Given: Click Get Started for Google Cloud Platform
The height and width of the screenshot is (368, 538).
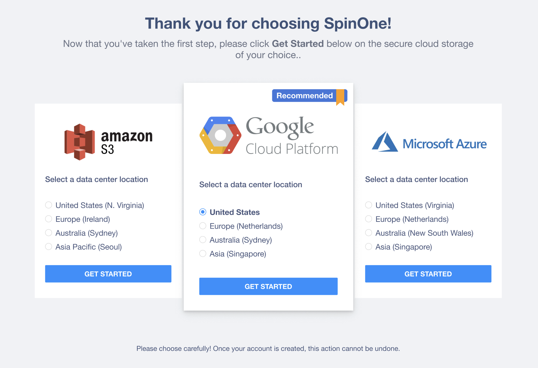Looking at the screenshot, I should coord(268,287).
